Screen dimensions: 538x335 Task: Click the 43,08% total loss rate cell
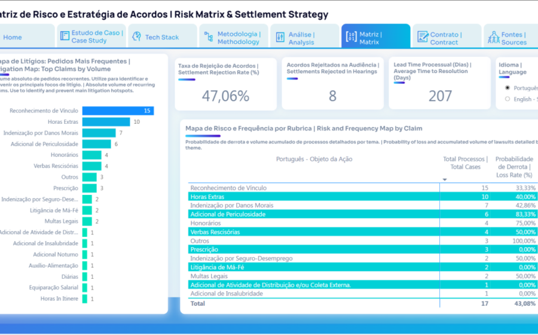(x=525, y=303)
